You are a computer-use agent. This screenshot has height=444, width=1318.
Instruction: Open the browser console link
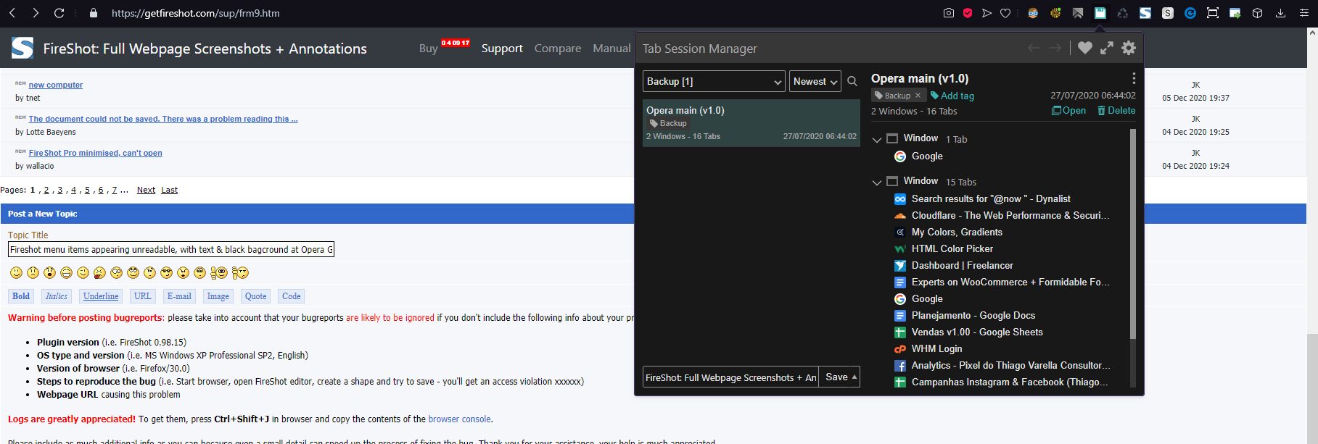(460, 419)
